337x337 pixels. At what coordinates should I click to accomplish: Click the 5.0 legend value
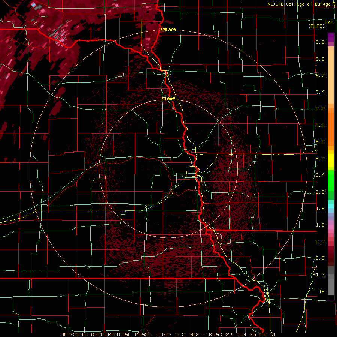pos(320,142)
